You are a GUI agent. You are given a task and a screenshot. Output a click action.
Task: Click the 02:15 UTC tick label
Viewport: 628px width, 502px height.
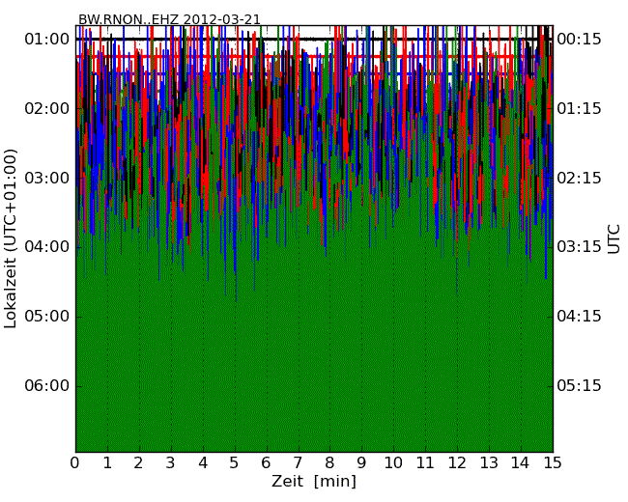point(579,178)
